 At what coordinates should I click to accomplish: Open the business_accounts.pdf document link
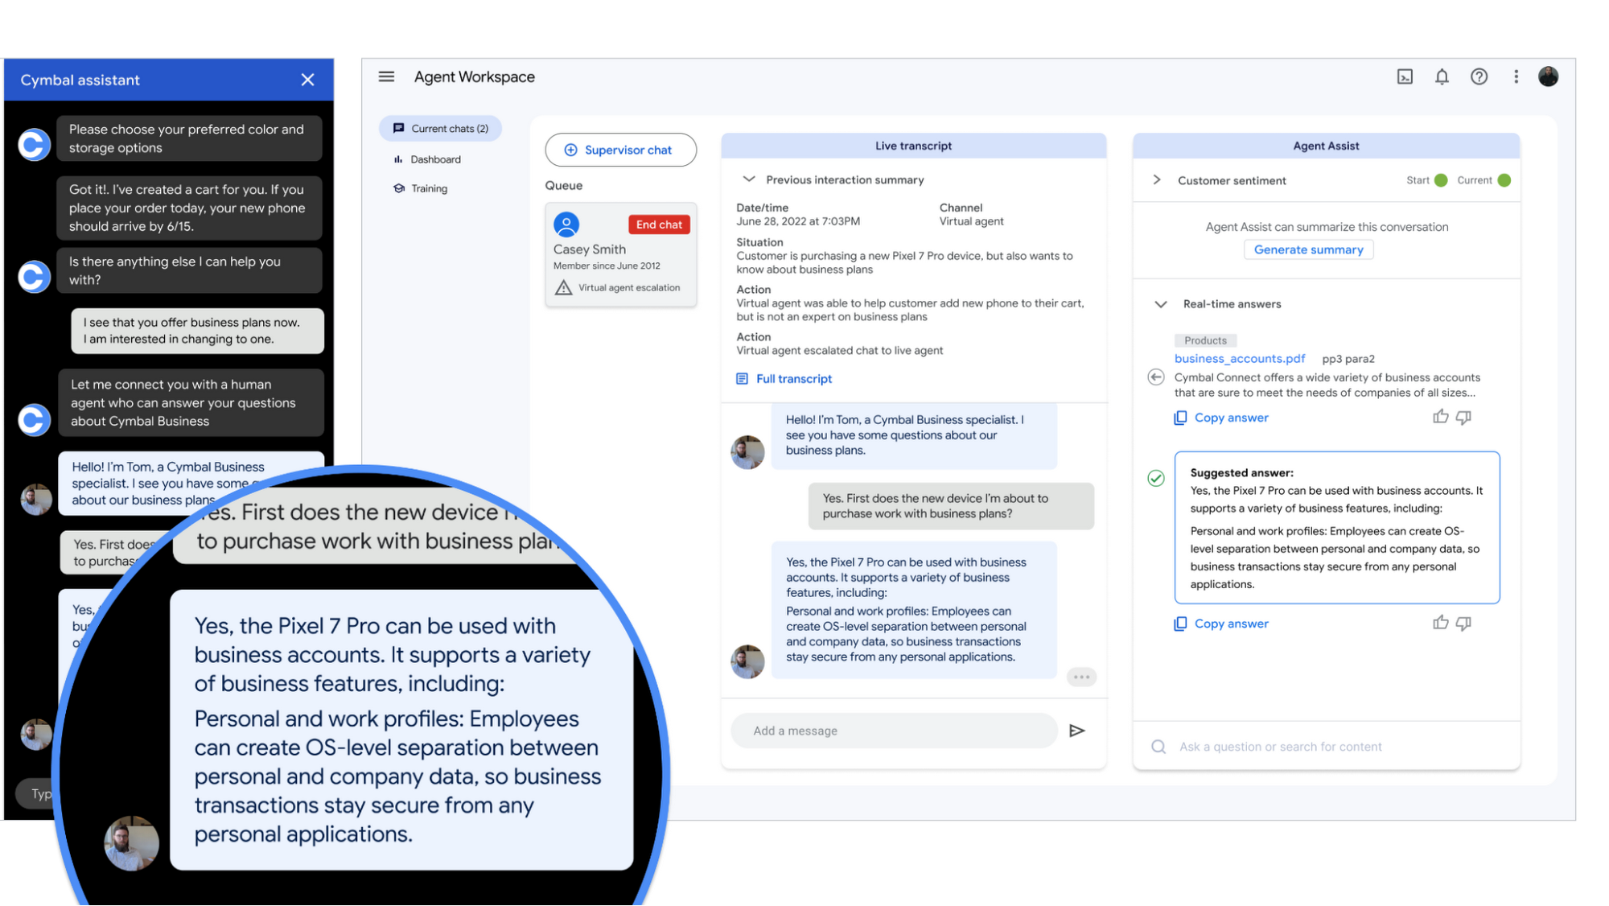pos(1239,359)
